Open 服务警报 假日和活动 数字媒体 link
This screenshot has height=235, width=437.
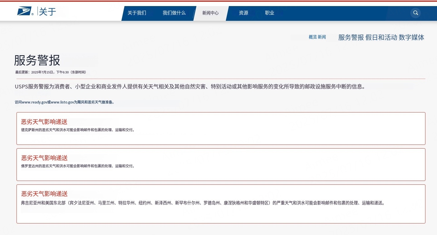381,37
